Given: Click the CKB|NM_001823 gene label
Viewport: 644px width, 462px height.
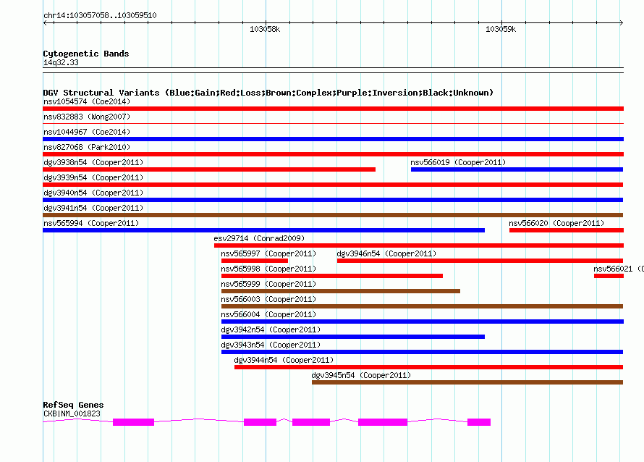Looking at the screenshot, I should [x=72, y=413].
